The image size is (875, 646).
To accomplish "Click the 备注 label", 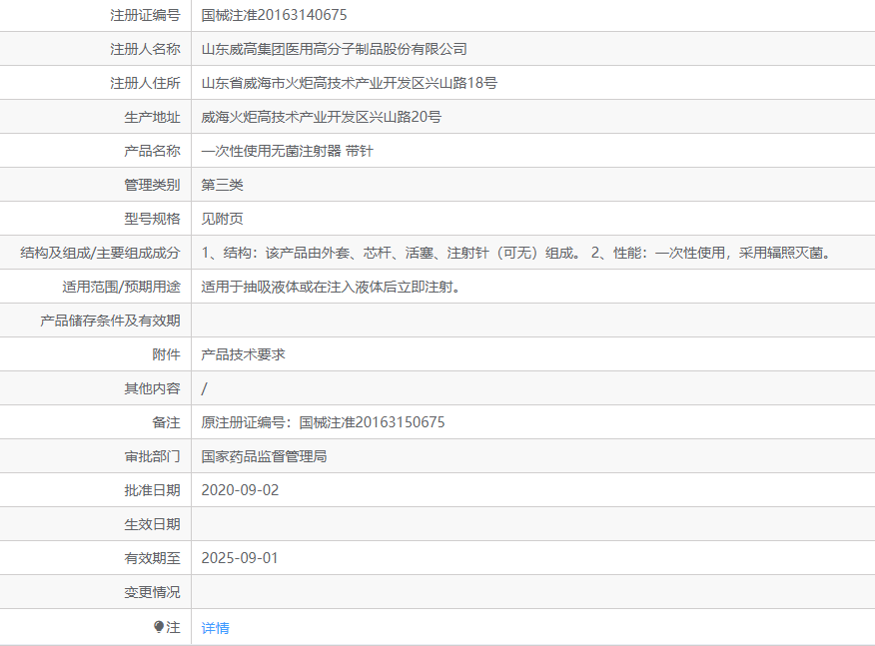I will [166, 422].
